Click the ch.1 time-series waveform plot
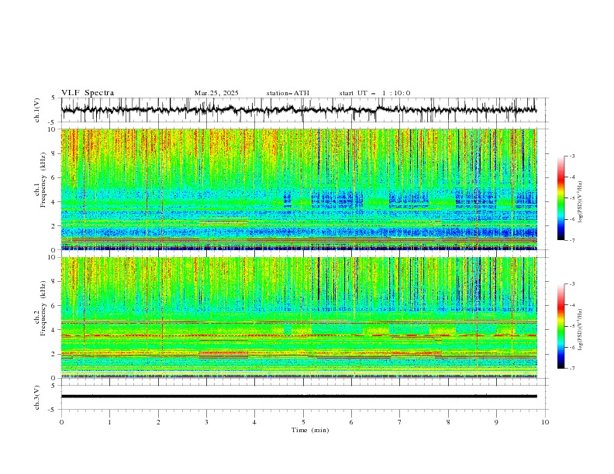614x474 pixels. pos(298,110)
